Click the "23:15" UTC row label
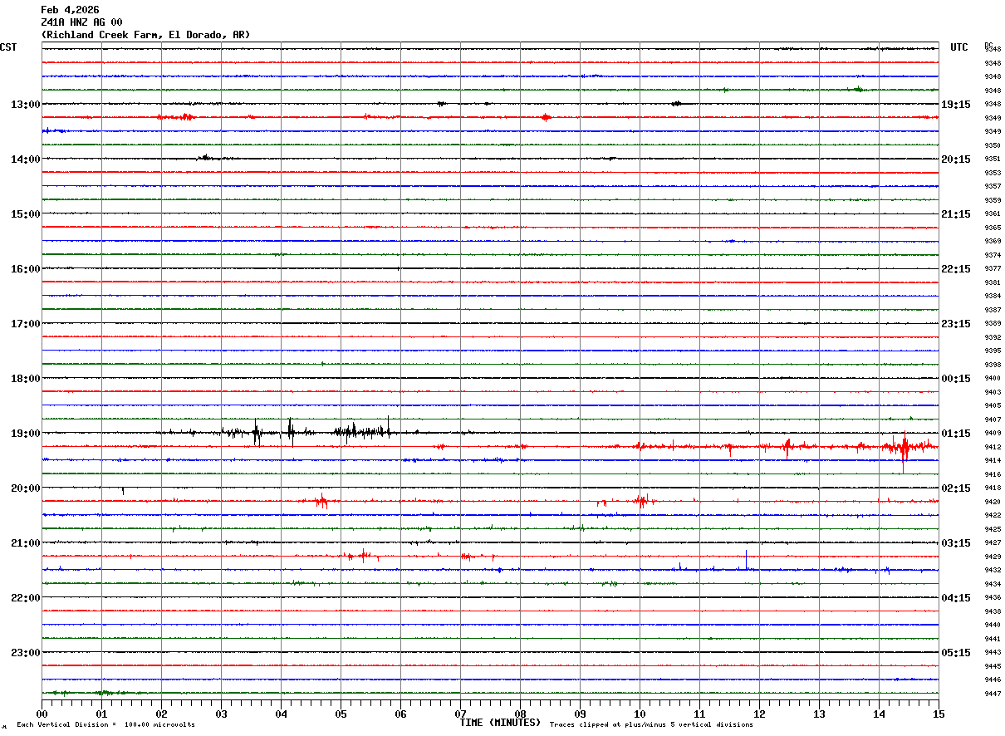Screen dimensions: 1005x736 click(956, 324)
